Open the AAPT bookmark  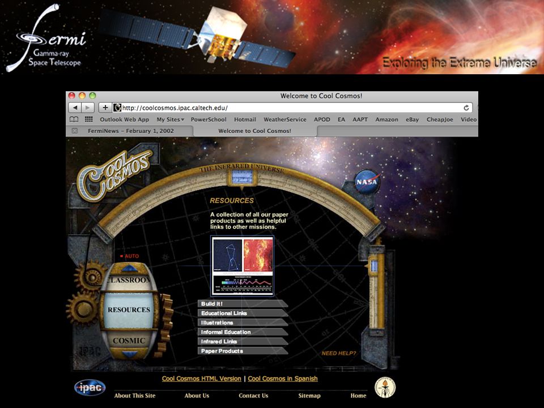[360, 120]
